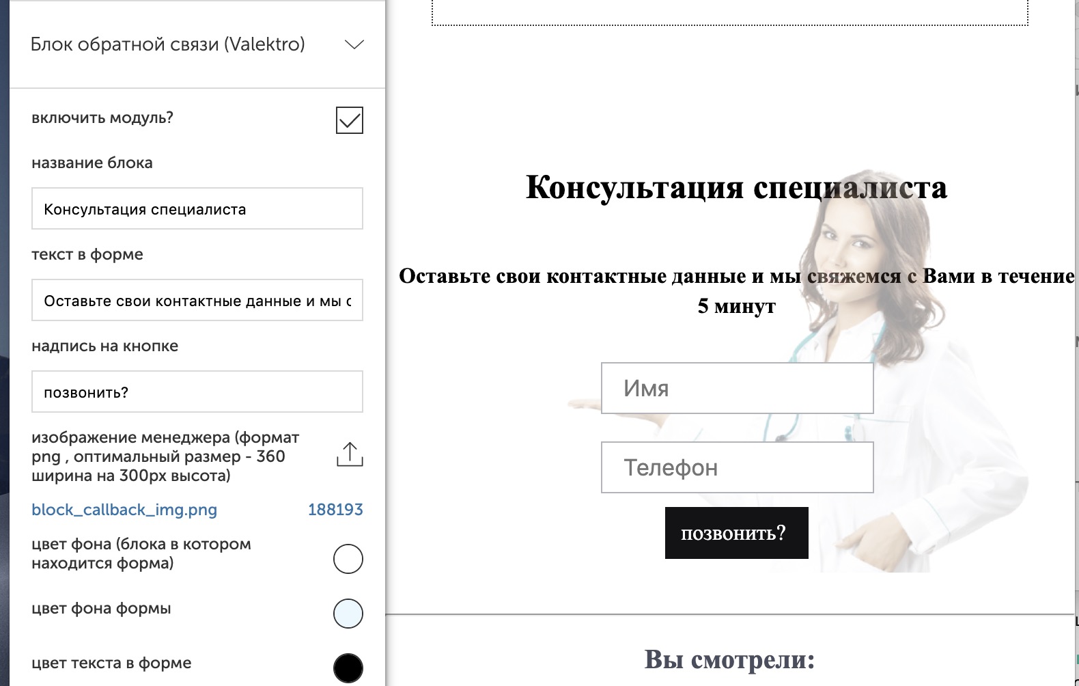This screenshot has width=1079, height=686.
Task: Change the black form text color swatch
Action: point(348,668)
